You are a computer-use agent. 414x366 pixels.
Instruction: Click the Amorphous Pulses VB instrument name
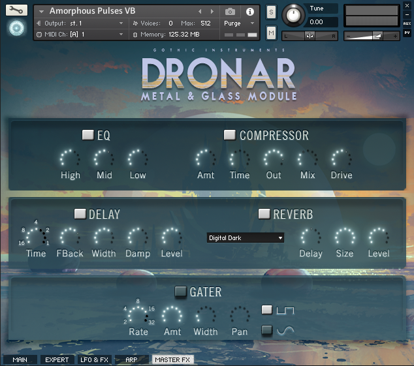[x=93, y=11]
